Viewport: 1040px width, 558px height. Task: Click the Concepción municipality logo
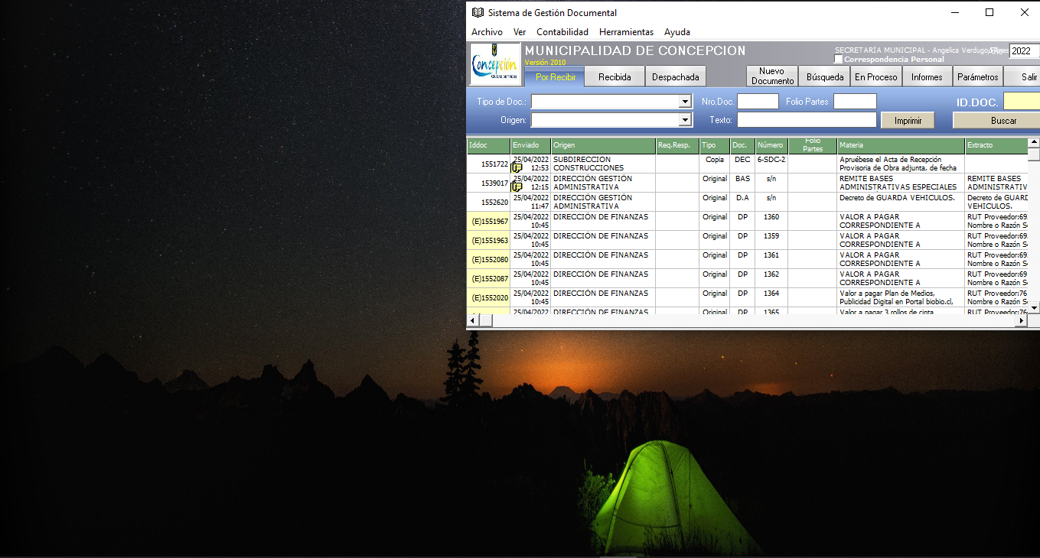[494, 64]
